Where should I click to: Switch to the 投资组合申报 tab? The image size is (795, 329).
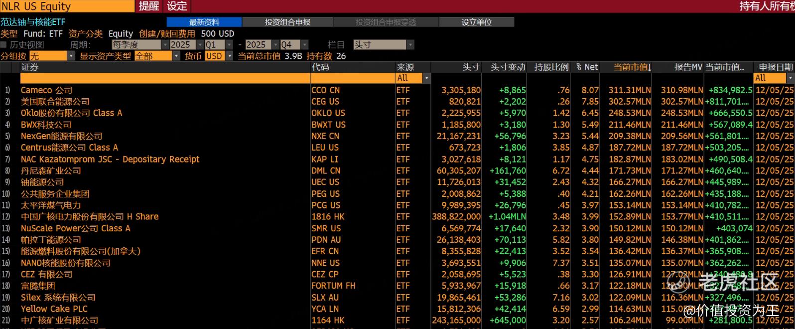(x=287, y=22)
